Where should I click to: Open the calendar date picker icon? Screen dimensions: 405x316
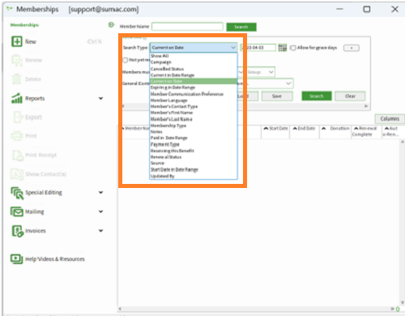click(x=283, y=48)
